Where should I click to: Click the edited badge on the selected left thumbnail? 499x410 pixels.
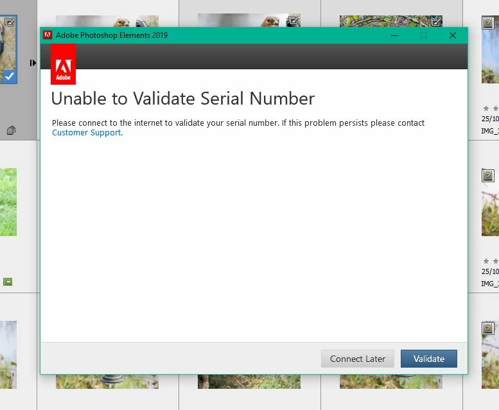click(10, 22)
